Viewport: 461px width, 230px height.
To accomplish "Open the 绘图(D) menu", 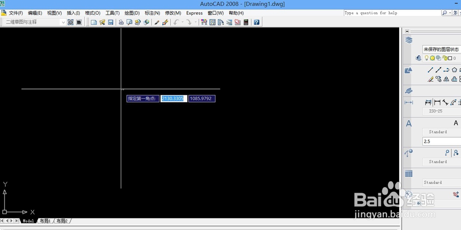I will pos(132,13).
